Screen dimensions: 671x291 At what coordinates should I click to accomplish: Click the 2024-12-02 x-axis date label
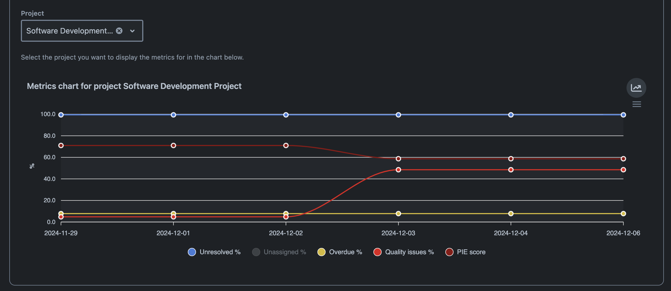pos(286,233)
